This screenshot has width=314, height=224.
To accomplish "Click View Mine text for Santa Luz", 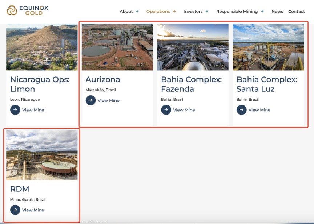I will coord(259,110).
